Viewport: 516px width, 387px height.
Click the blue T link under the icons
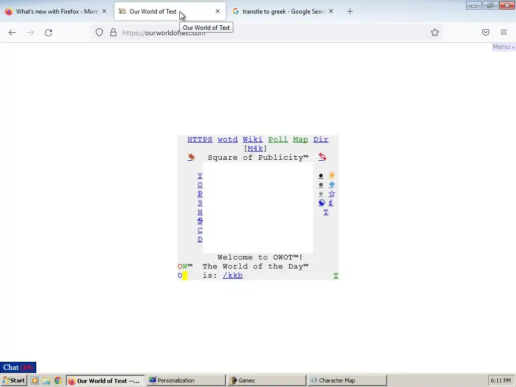point(326,212)
